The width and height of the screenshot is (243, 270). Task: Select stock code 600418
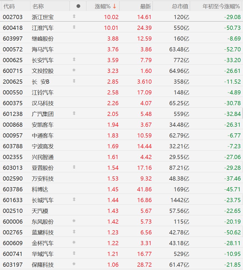pos(13,28)
